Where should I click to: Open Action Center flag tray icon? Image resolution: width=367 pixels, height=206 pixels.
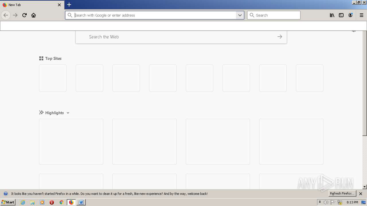[333, 202]
